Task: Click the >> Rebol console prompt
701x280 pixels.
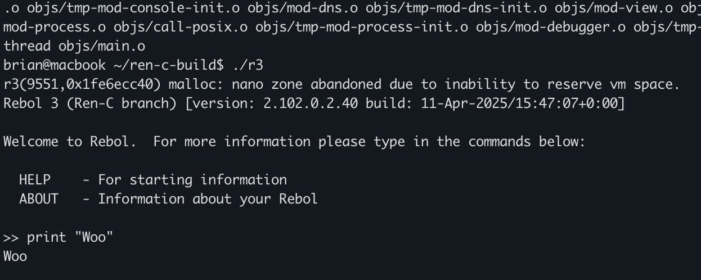Action: [11, 237]
